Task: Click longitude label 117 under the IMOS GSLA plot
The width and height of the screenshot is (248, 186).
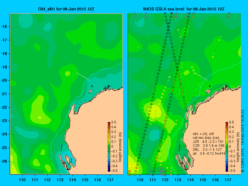Action: (x=228, y=180)
